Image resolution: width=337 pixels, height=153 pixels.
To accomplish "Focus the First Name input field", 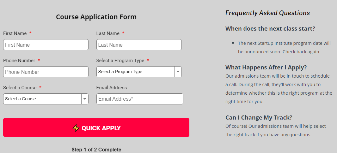I will click(x=46, y=44).
